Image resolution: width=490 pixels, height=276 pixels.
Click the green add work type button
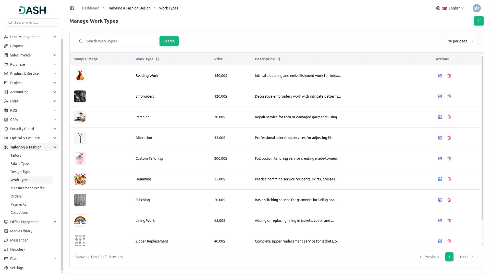click(479, 21)
